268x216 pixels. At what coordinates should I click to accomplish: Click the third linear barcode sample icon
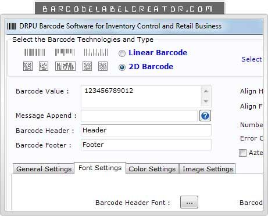click(96, 52)
